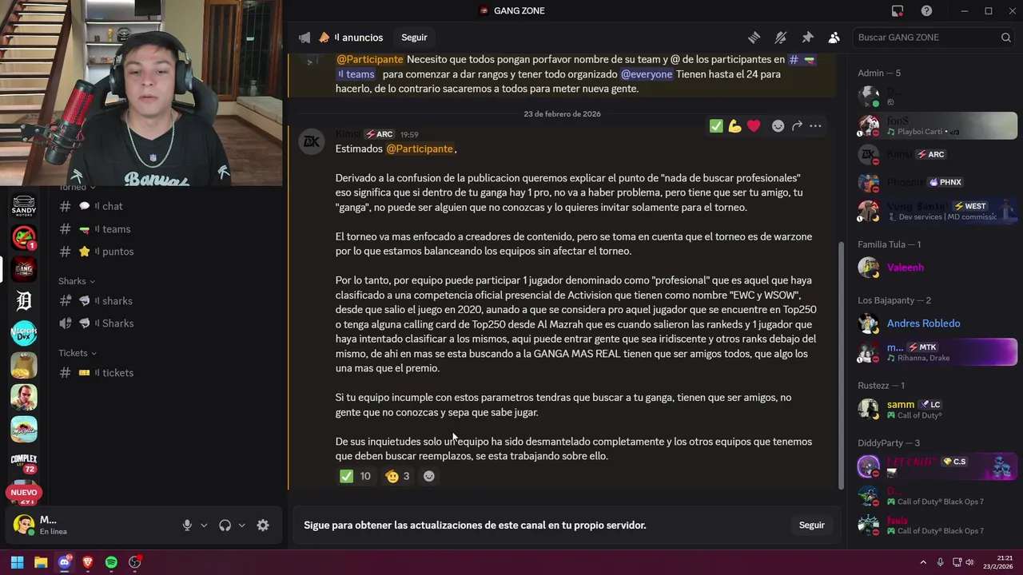Open notification settings bell icon
This screenshot has height=575, width=1023.
[x=781, y=38]
